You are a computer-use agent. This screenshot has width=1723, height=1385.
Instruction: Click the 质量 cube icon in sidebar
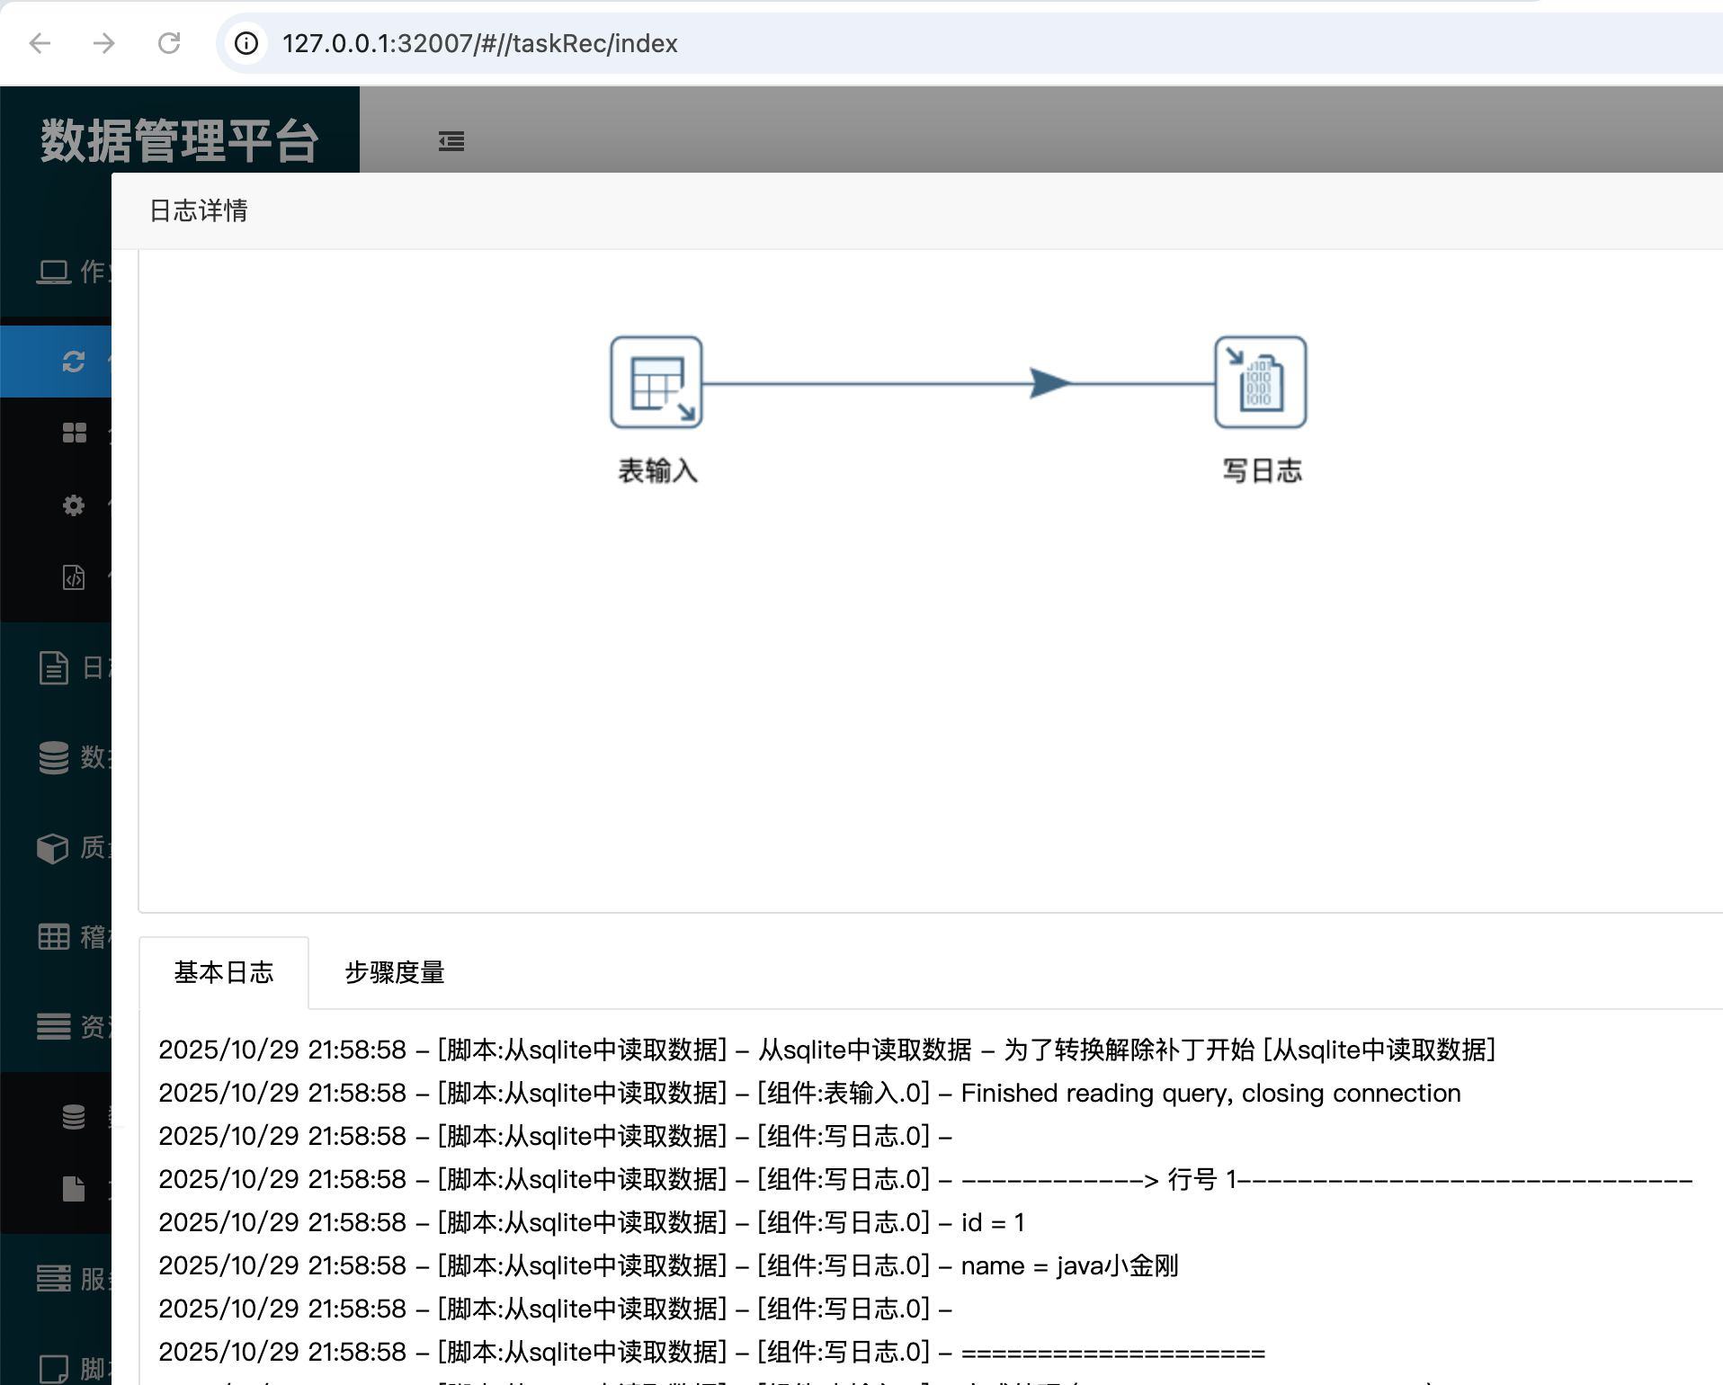coord(52,848)
